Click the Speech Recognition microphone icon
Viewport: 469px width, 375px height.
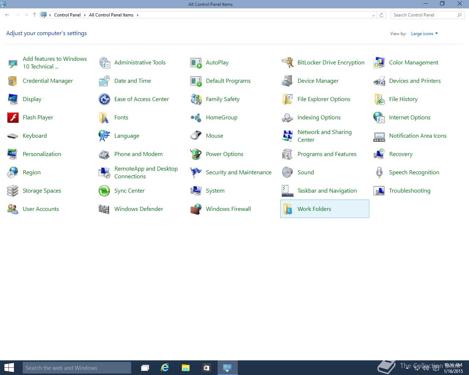(379, 172)
